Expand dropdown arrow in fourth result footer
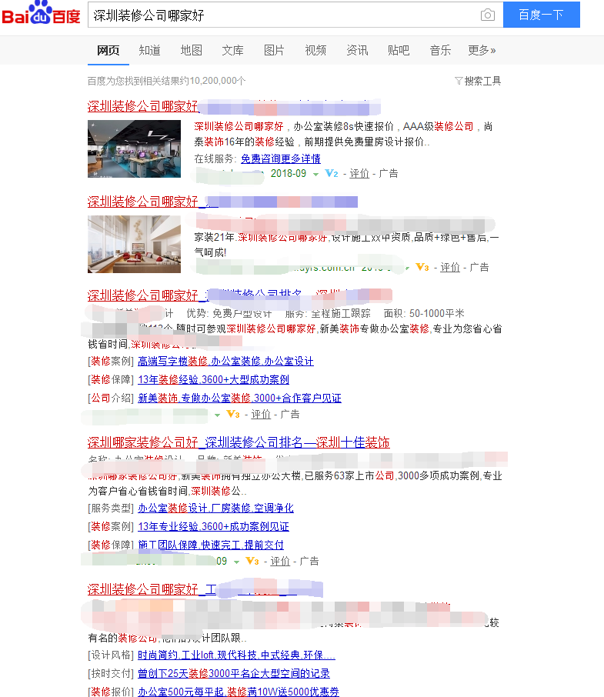604x697 pixels. (x=237, y=562)
